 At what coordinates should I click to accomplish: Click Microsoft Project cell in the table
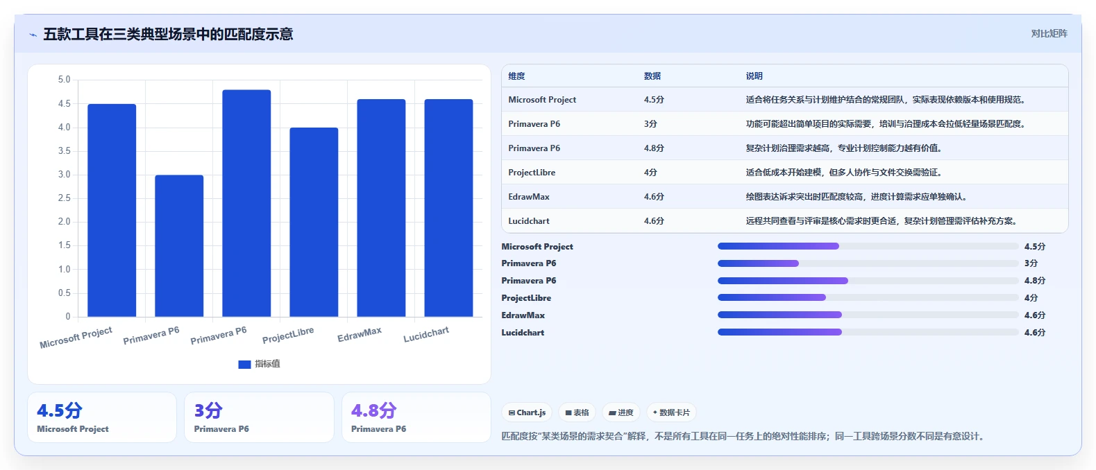542,100
